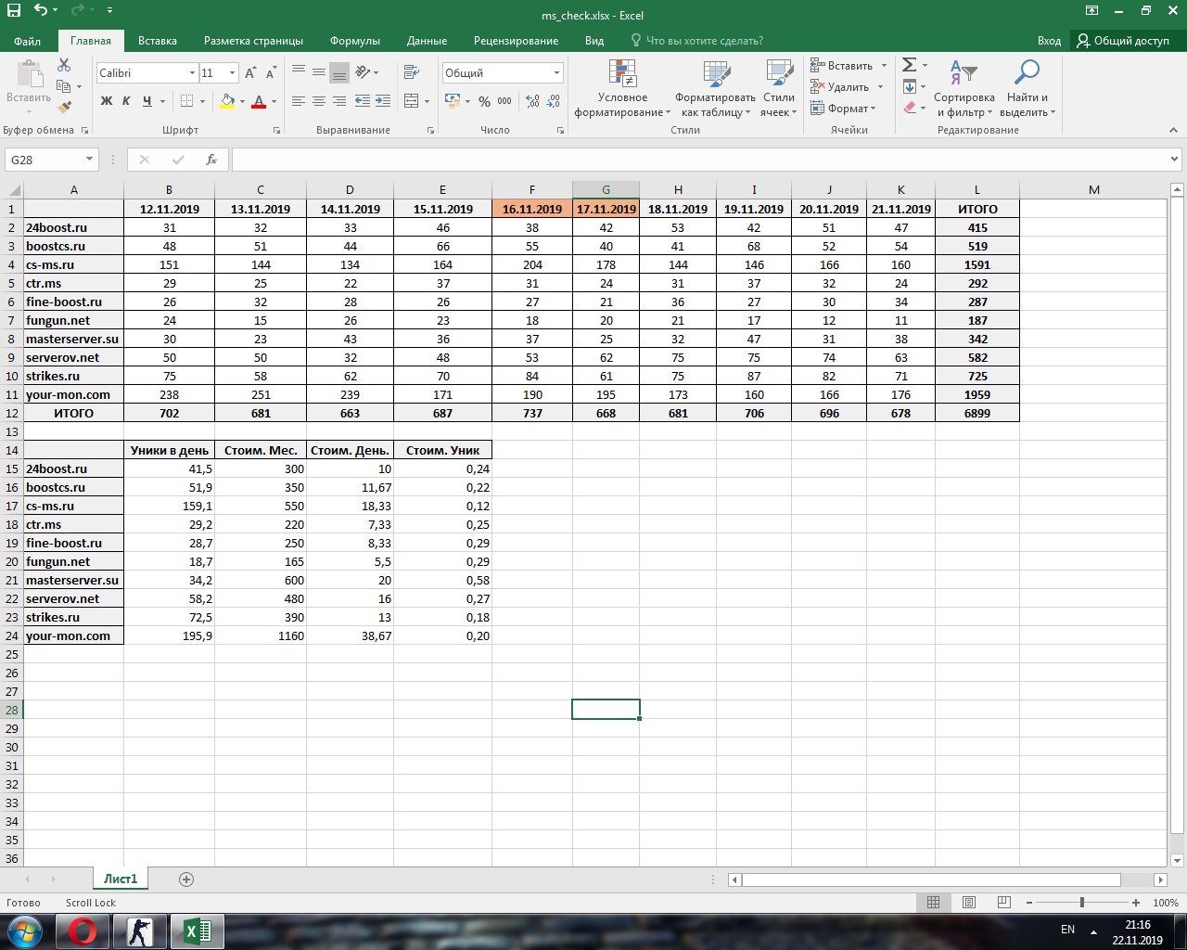Open the merge cells dropdown arrow

pos(426,101)
